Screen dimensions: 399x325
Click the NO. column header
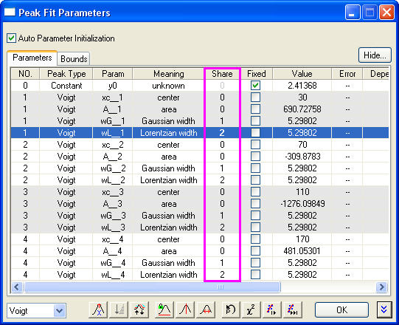(x=25, y=74)
